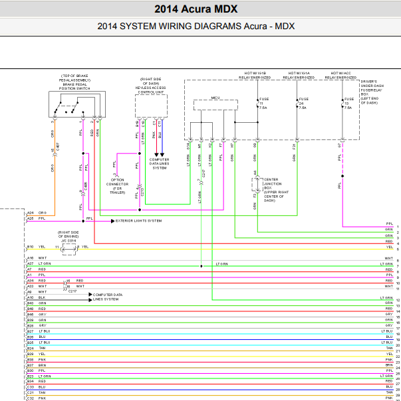Screen dimensions: 401x401
Task: Click the "C405" connector label
Action: click(86, 186)
